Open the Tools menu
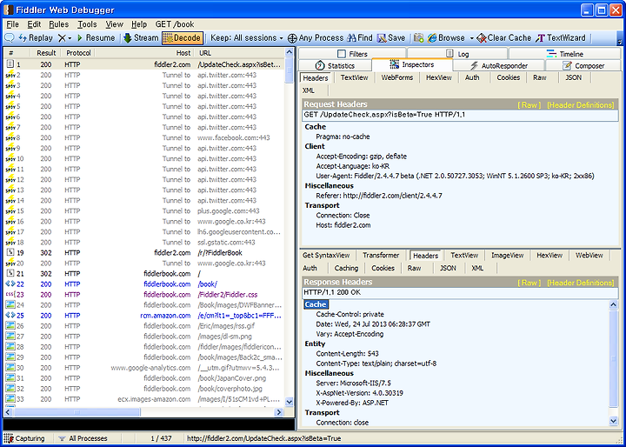This screenshot has width=626, height=447. click(x=87, y=24)
